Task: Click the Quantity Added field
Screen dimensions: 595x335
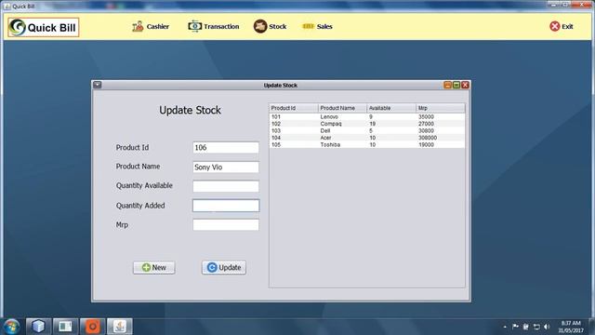Action: point(226,206)
